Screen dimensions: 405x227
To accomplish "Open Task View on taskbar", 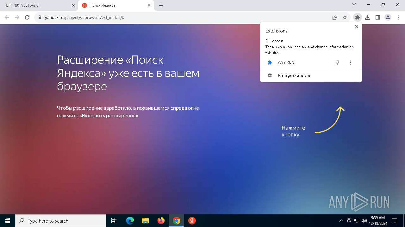I will click(x=114, y=221).
